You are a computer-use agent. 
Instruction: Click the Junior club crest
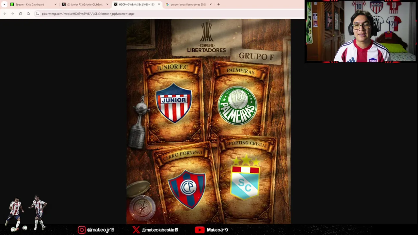coord(174,103)
